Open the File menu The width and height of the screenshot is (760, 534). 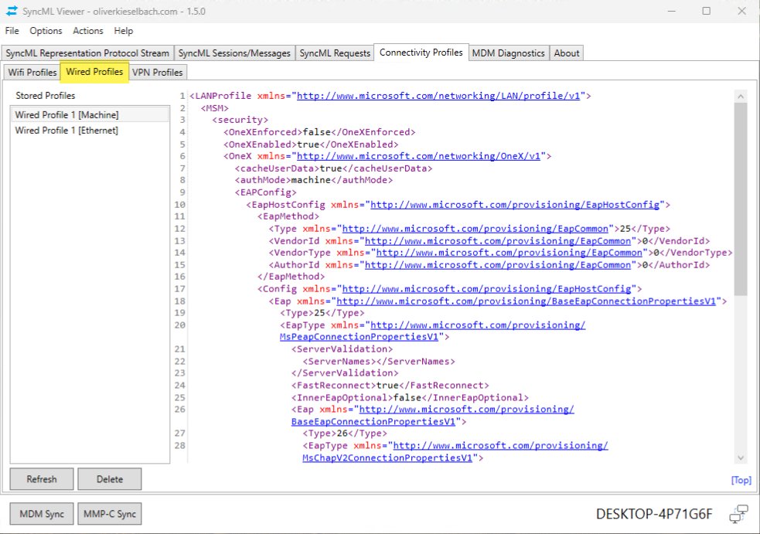coord(12,31)
